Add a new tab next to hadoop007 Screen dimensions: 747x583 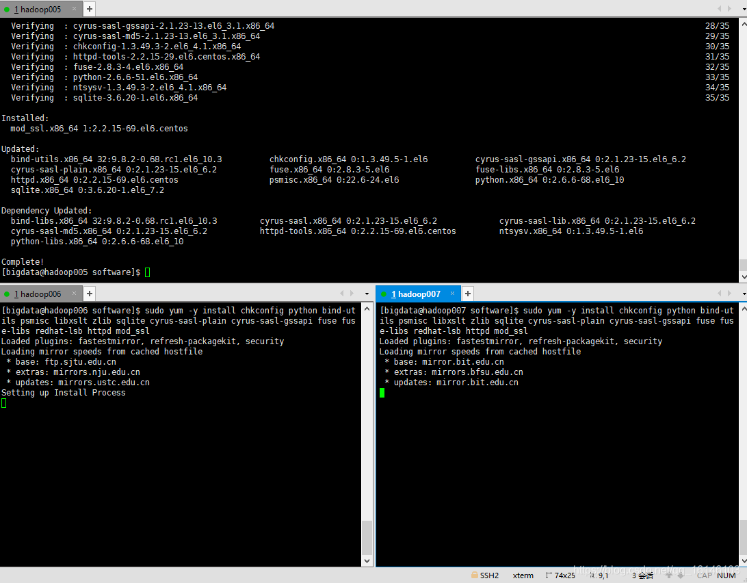pos(467,294)
